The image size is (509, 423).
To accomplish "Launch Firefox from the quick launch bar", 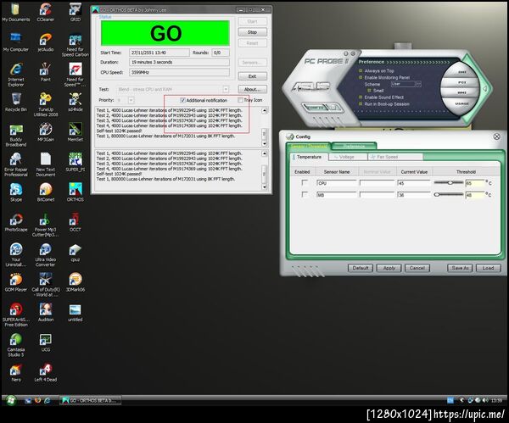I will [37, 401].
